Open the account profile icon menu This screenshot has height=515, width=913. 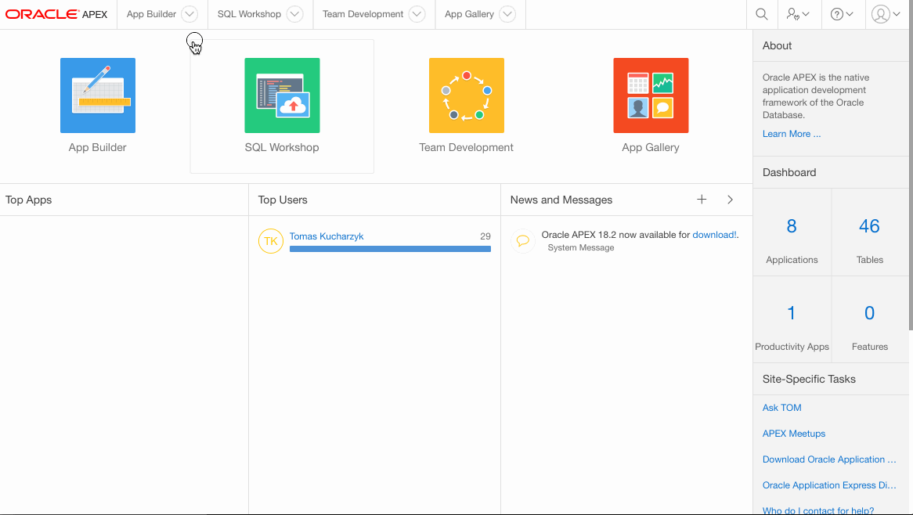pyautogui.click(x=886, y=14)
